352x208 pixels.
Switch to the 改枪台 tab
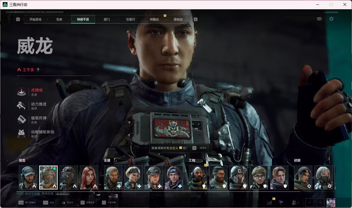click(x=178, y=19)
